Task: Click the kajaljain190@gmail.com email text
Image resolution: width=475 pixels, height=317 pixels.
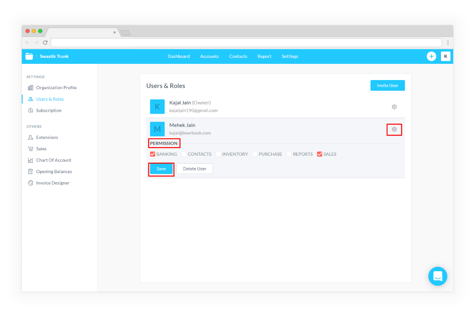Action: (193, 111)
